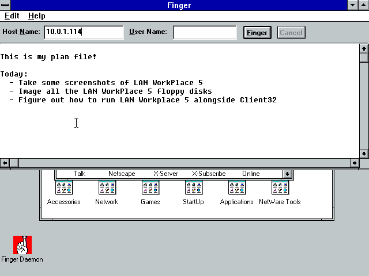Open the Accessories program group icon
The height and width of the screenshot is (276, 369).
(x=64, y=188)
